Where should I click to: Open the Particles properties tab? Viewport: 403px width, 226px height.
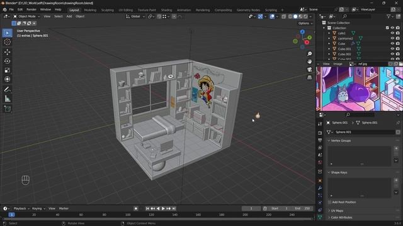point(320,195)
